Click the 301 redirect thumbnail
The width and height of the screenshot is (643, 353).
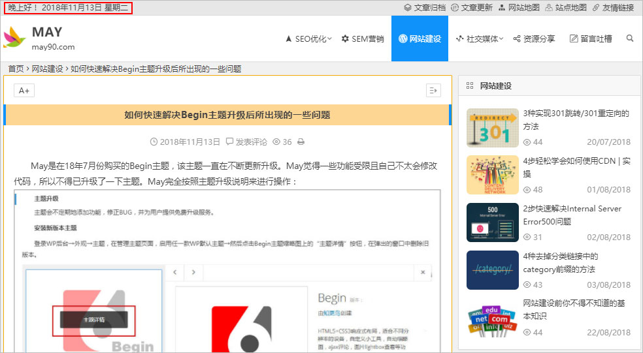point(493,128)
